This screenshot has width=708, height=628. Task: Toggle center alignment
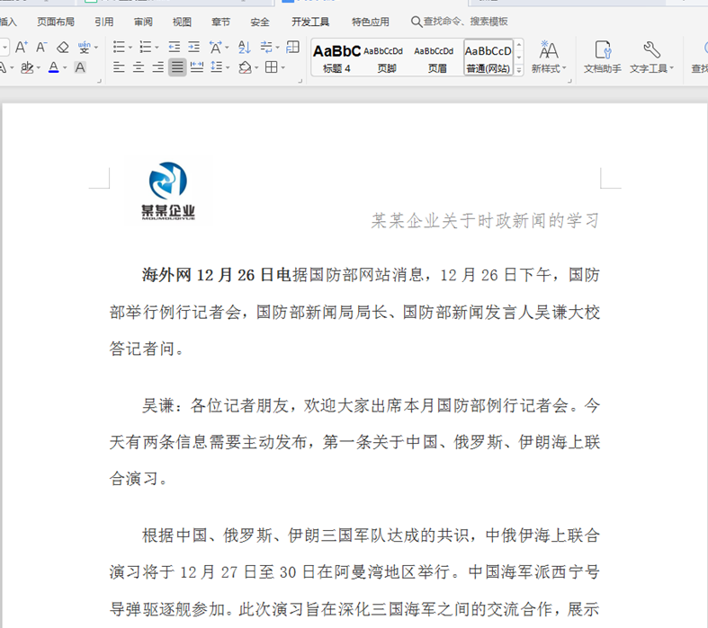tap(139, 67)
